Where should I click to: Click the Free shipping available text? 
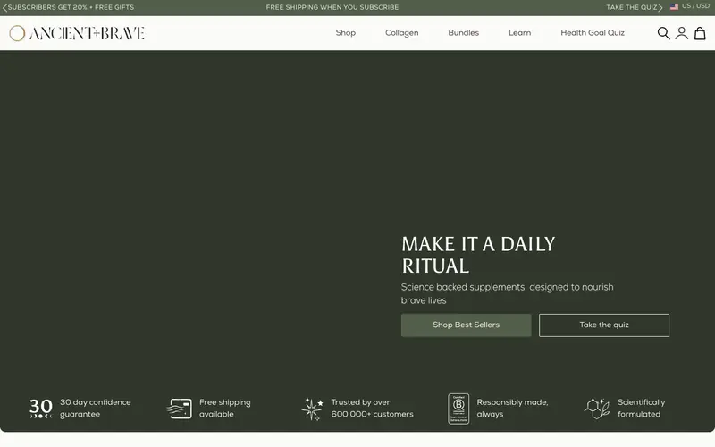(x=225, y=409)
